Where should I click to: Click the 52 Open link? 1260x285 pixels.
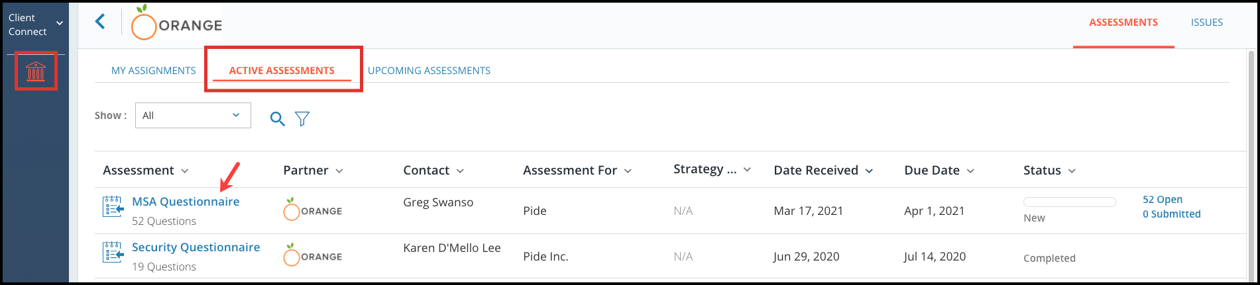tap(1162, 200)
